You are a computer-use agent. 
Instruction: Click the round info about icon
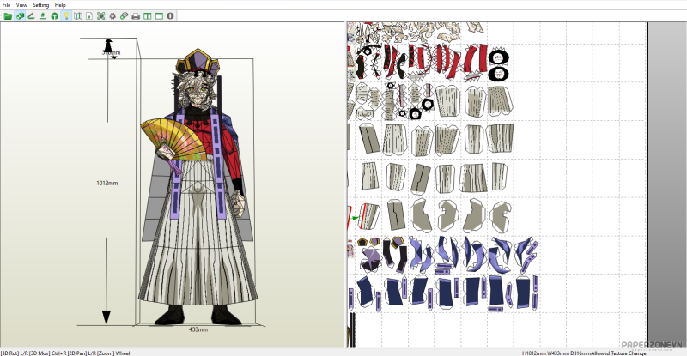(x=171, y=15)
